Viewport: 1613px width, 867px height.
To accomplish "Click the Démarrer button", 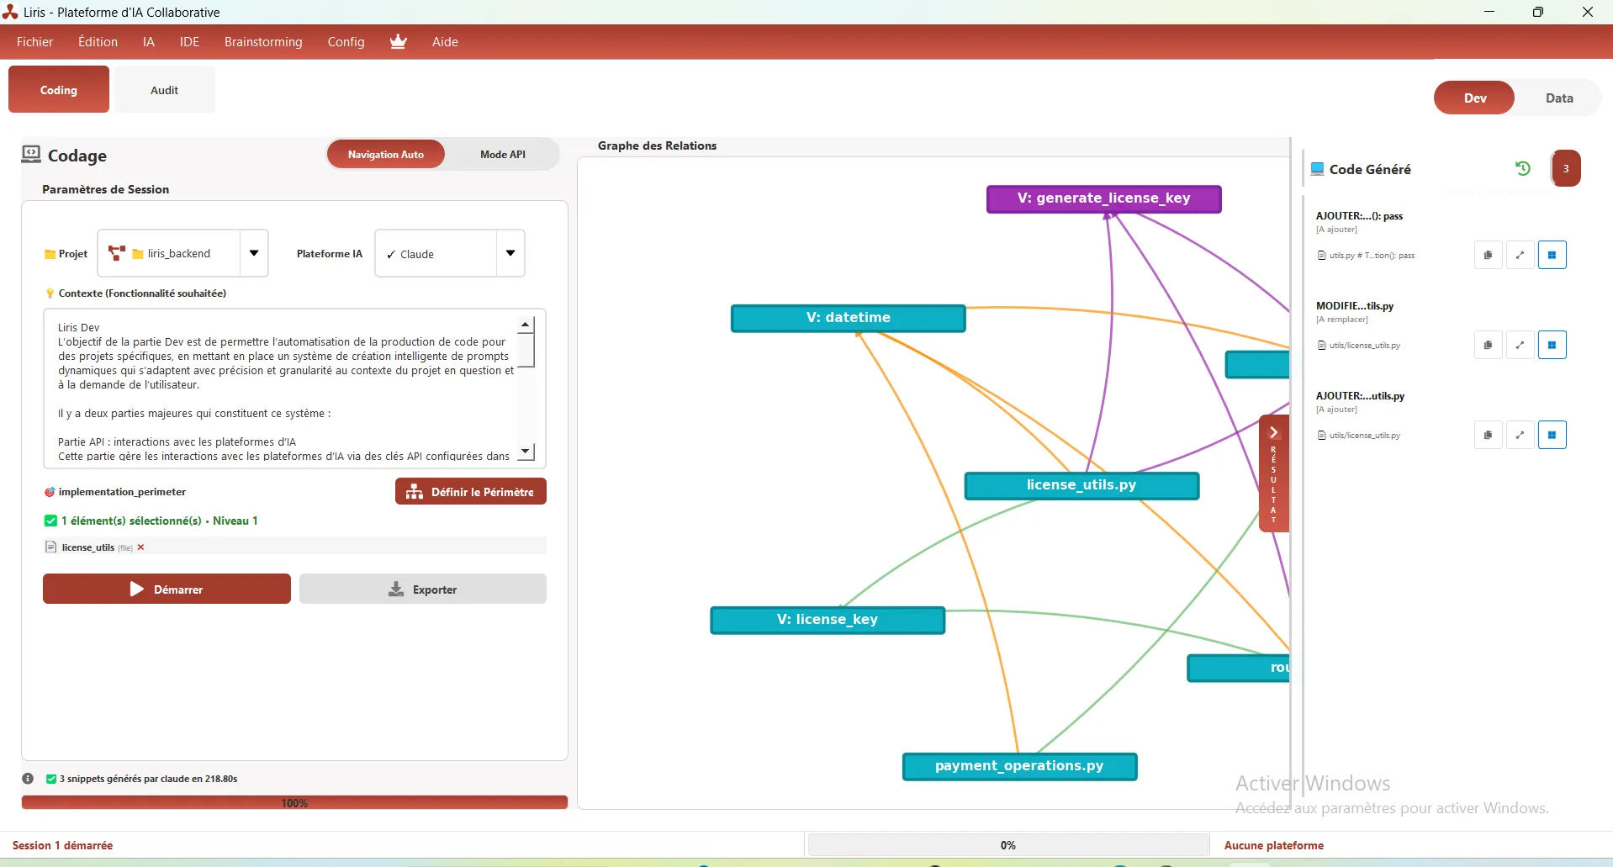I will [x=167, y=589].
